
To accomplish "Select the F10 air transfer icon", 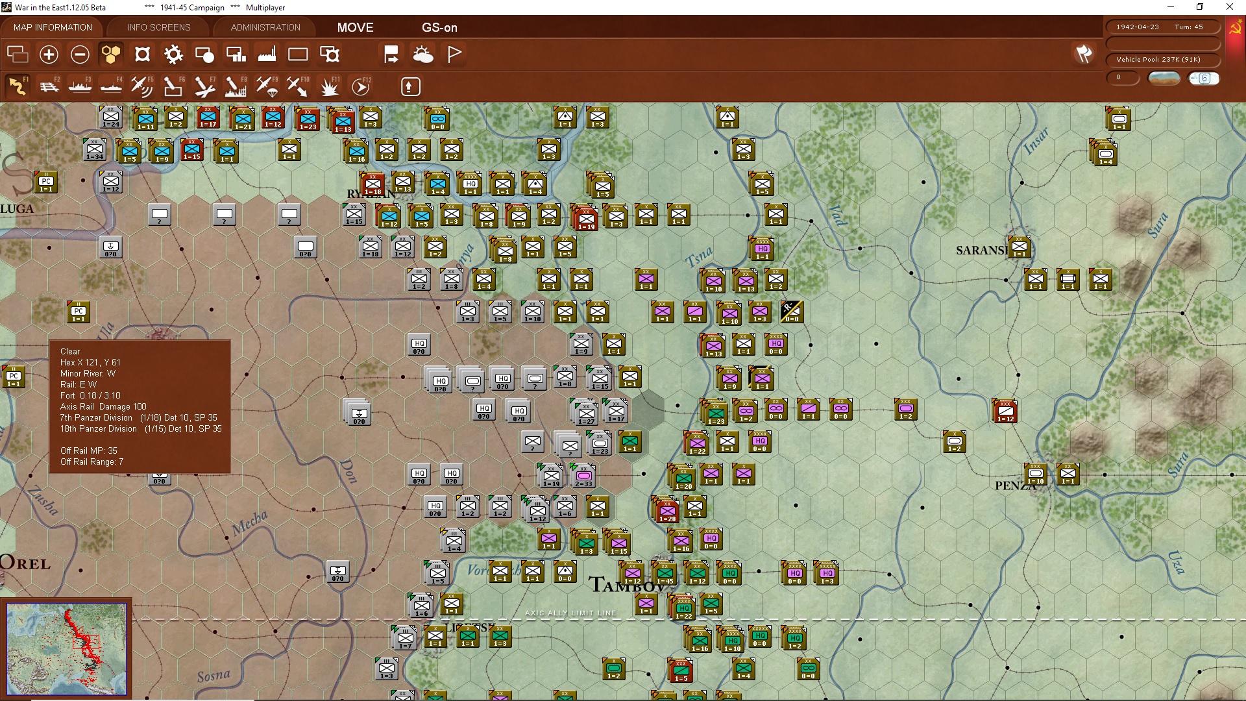I will pos(298,86).
